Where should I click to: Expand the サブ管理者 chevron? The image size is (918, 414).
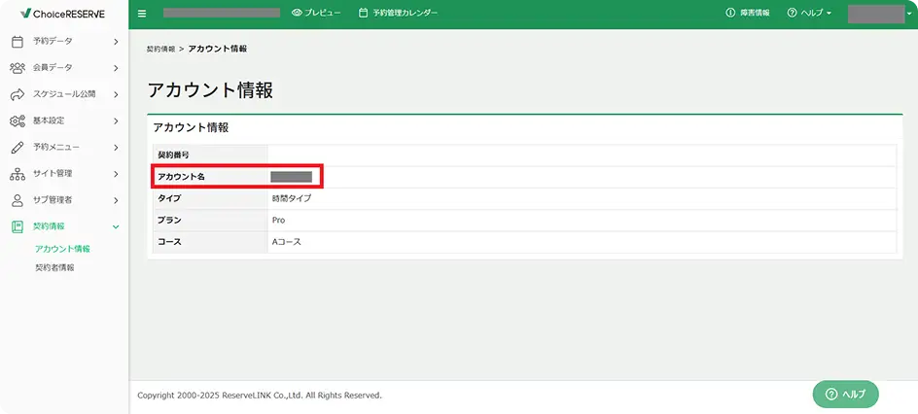(x=116, y=200)
